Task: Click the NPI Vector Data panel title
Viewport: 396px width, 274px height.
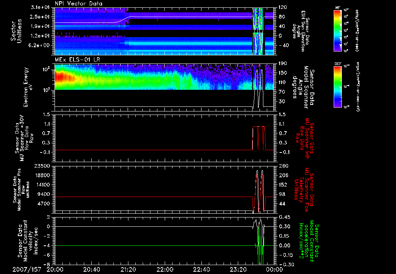Action: point(79,3)
